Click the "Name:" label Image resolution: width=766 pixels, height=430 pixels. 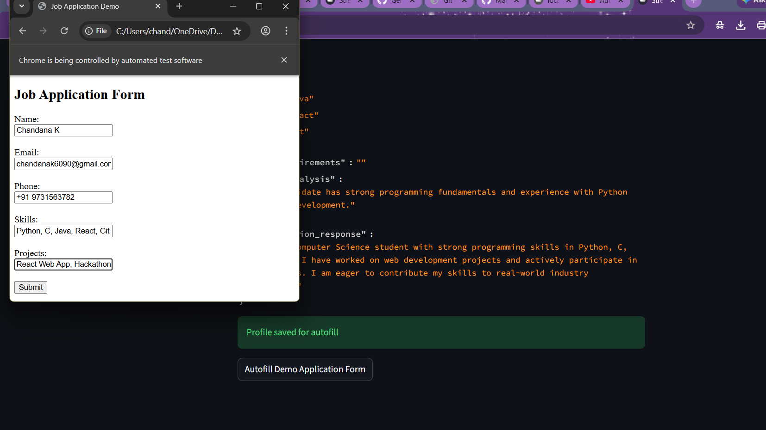tap(26, 119)
